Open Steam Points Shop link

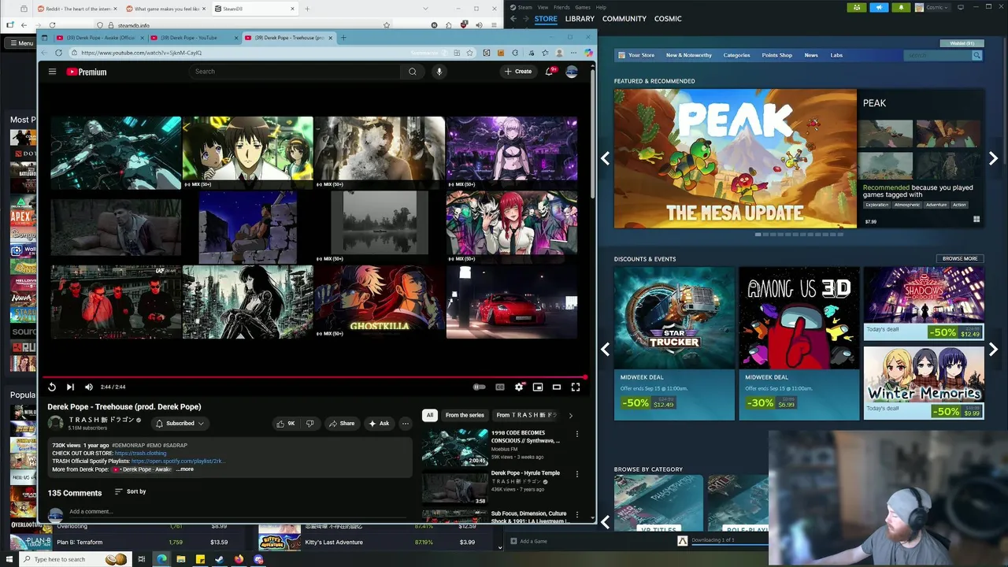pos(776,55)
